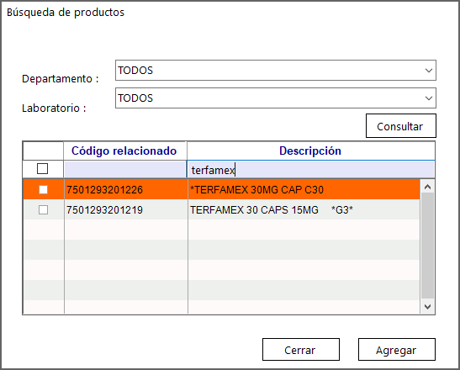Click the Código relacionado column header
460x370 pixels.
coord(124,151)
